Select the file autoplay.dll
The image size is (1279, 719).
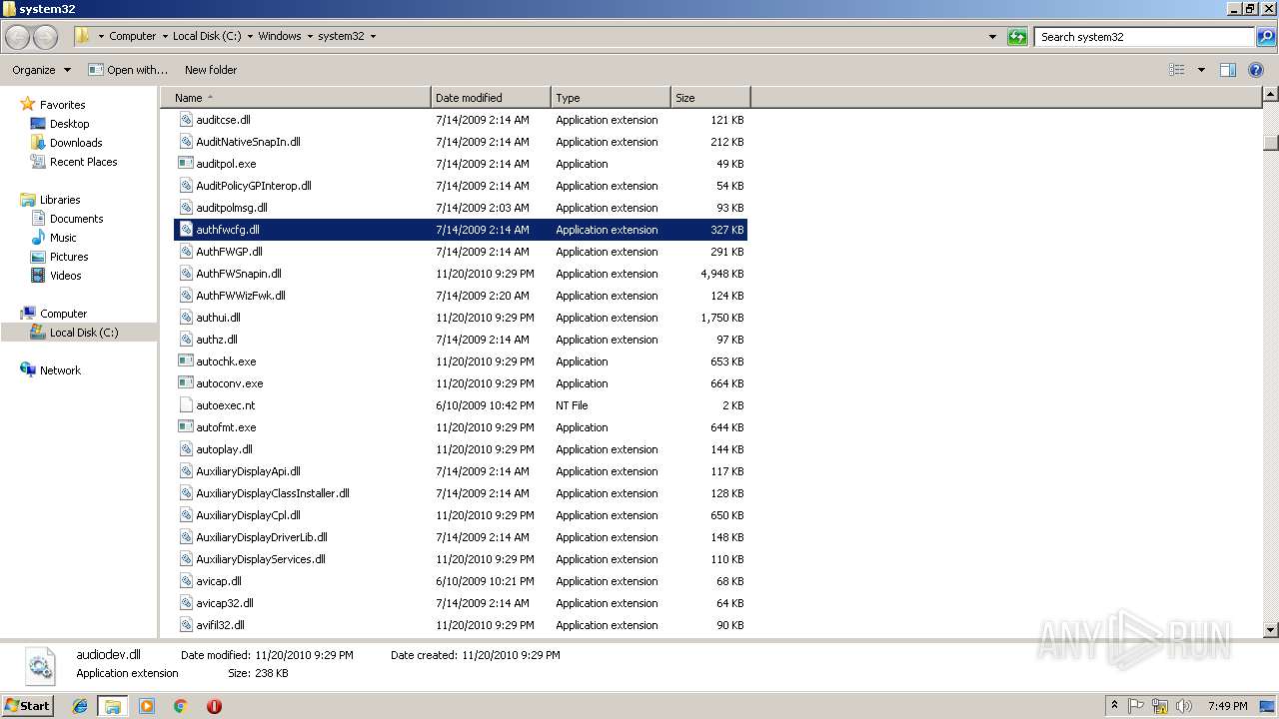462,449
